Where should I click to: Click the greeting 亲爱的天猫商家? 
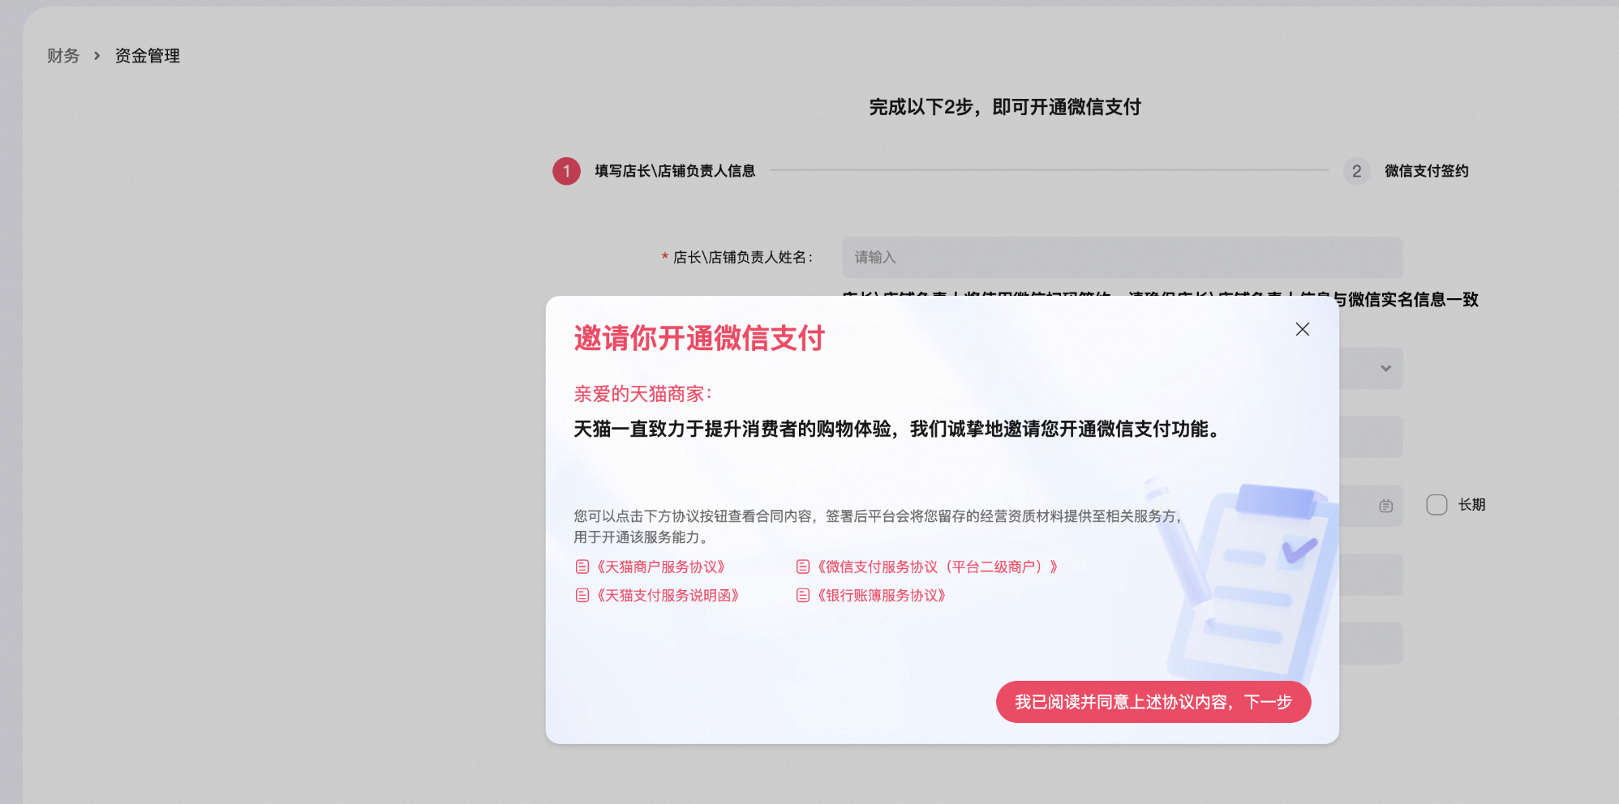(x=642, y=394)
